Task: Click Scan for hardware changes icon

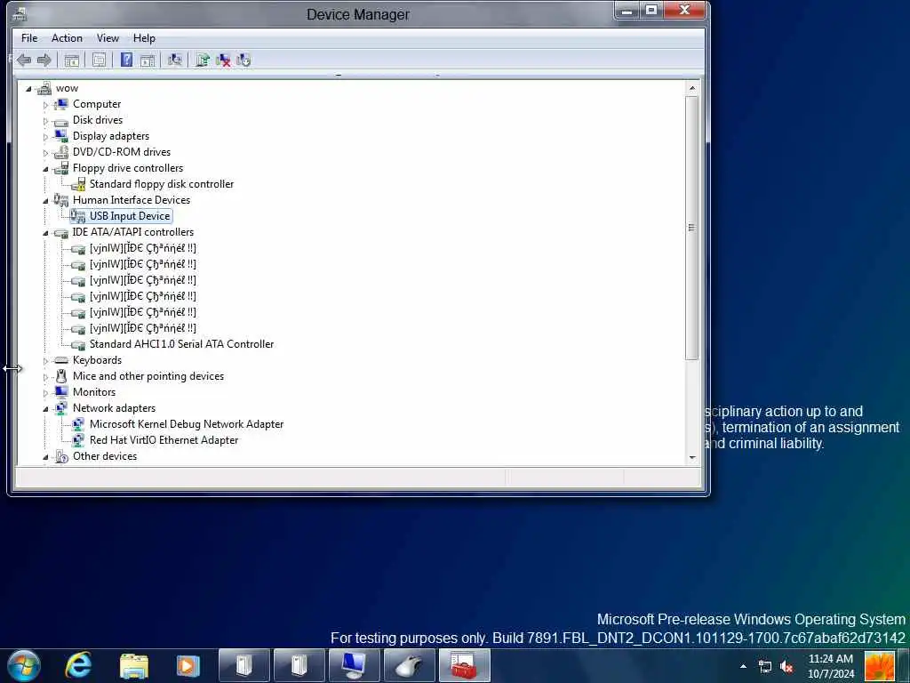Action: pyautogui.click(x=175, y=60)
